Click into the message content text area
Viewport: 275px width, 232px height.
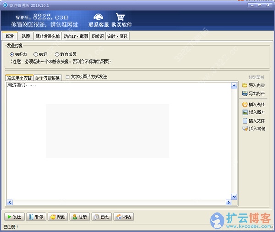pyautogui.click(x=119, y=141)
